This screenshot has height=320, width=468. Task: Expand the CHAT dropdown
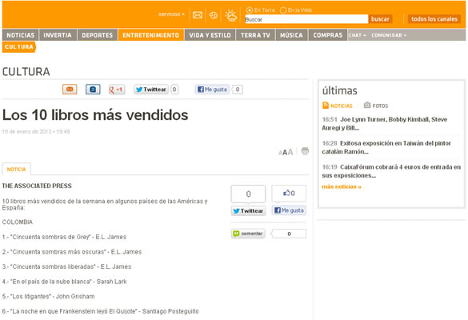click(x=358, y=35)
